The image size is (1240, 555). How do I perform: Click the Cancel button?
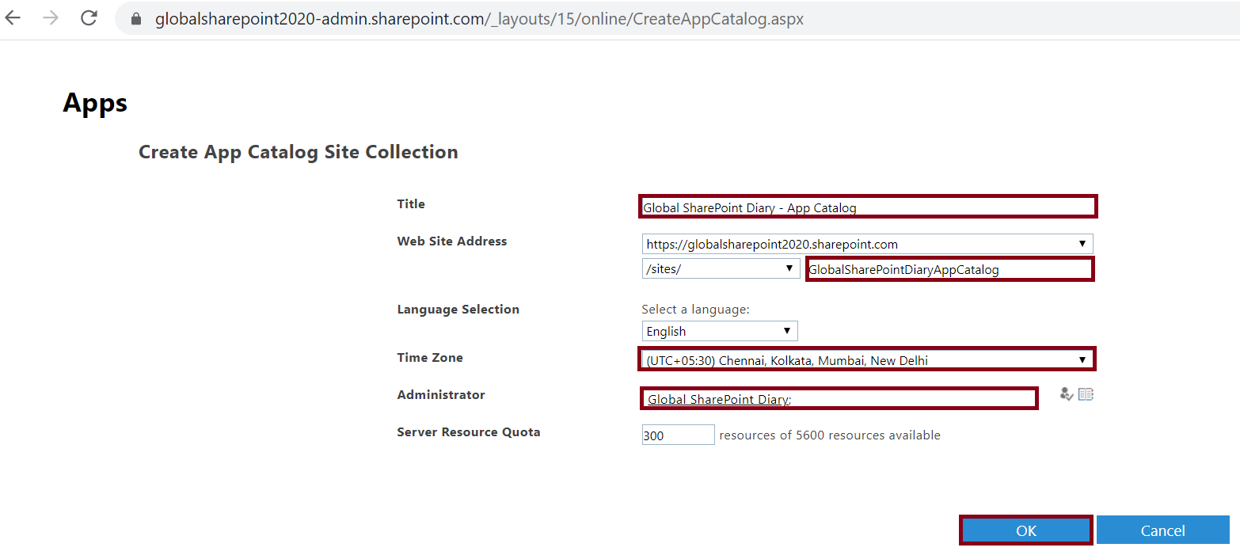pos(1162,530)
